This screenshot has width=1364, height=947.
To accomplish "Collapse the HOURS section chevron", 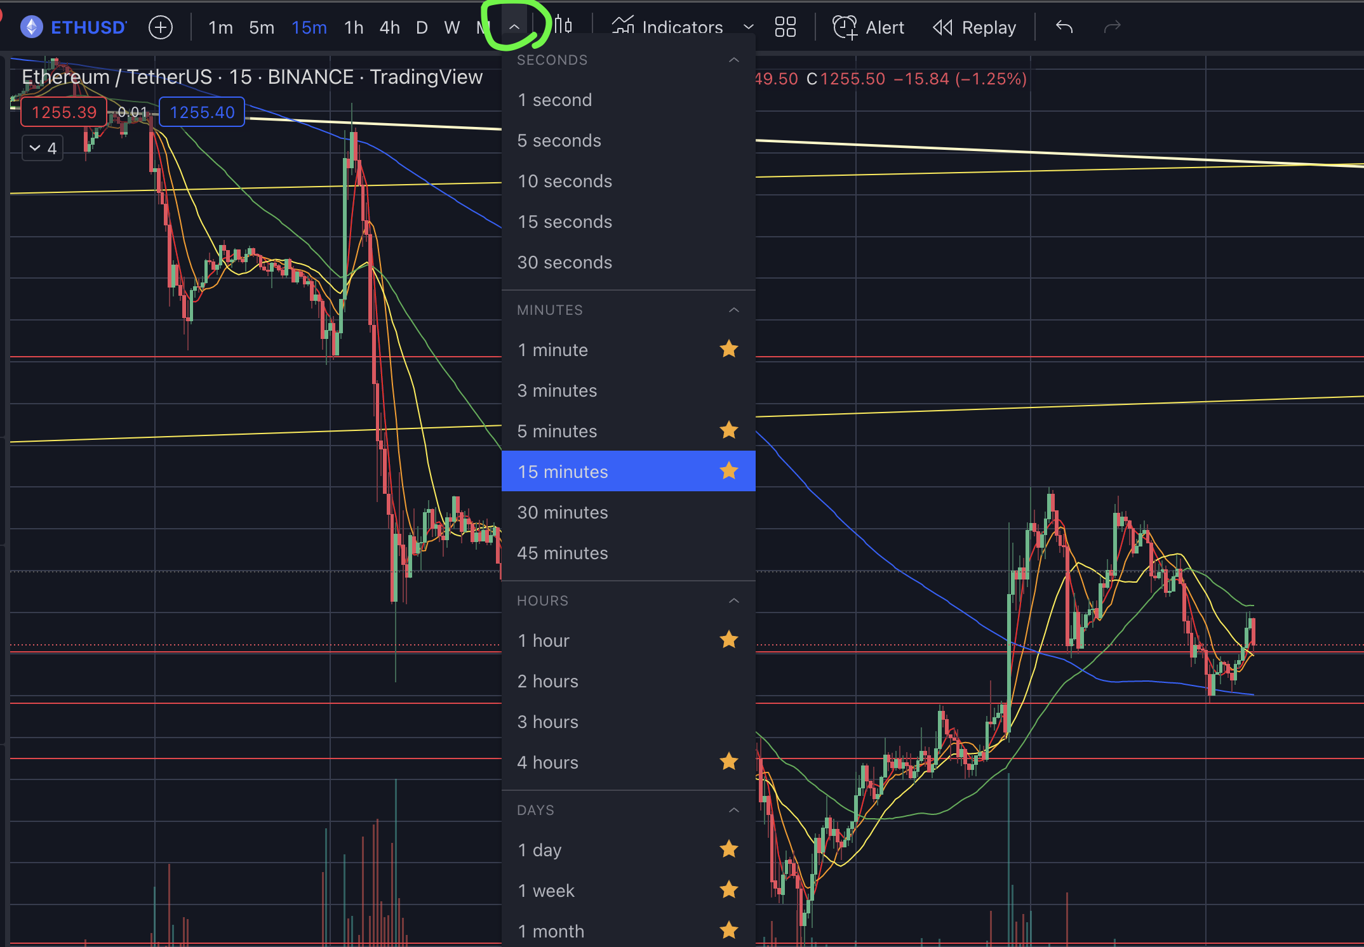I will click(x=734, y=601).
